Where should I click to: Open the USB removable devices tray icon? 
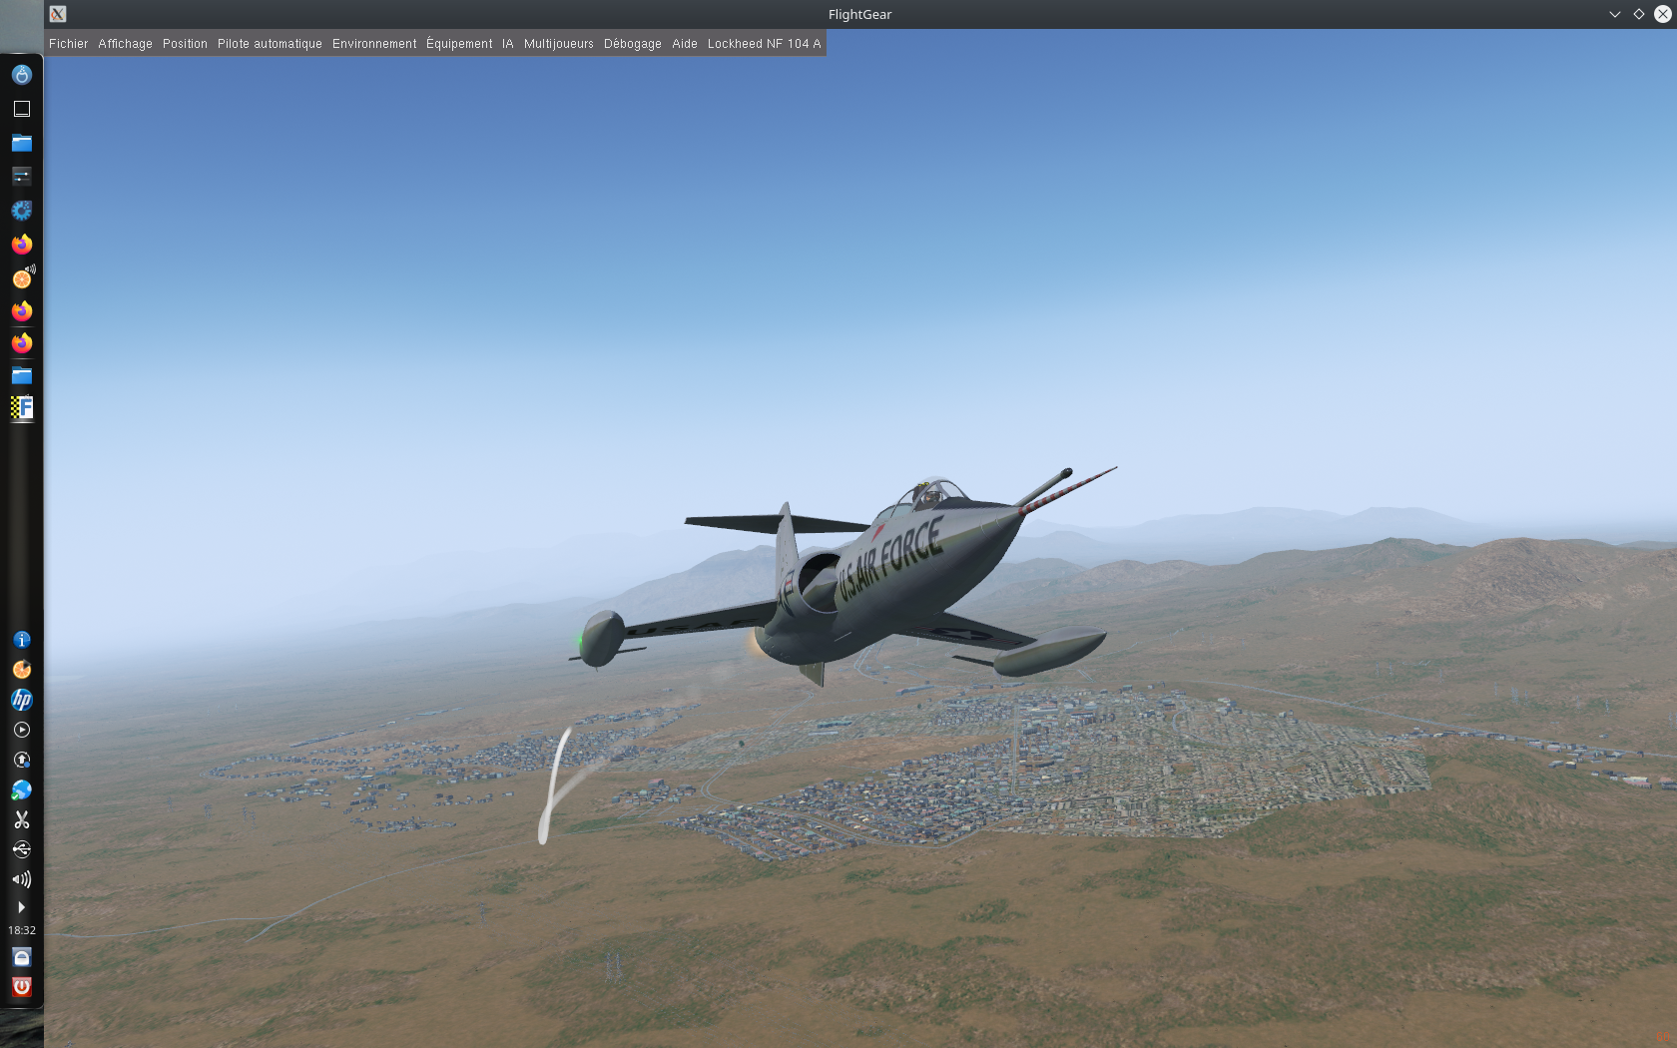point(22,849)
